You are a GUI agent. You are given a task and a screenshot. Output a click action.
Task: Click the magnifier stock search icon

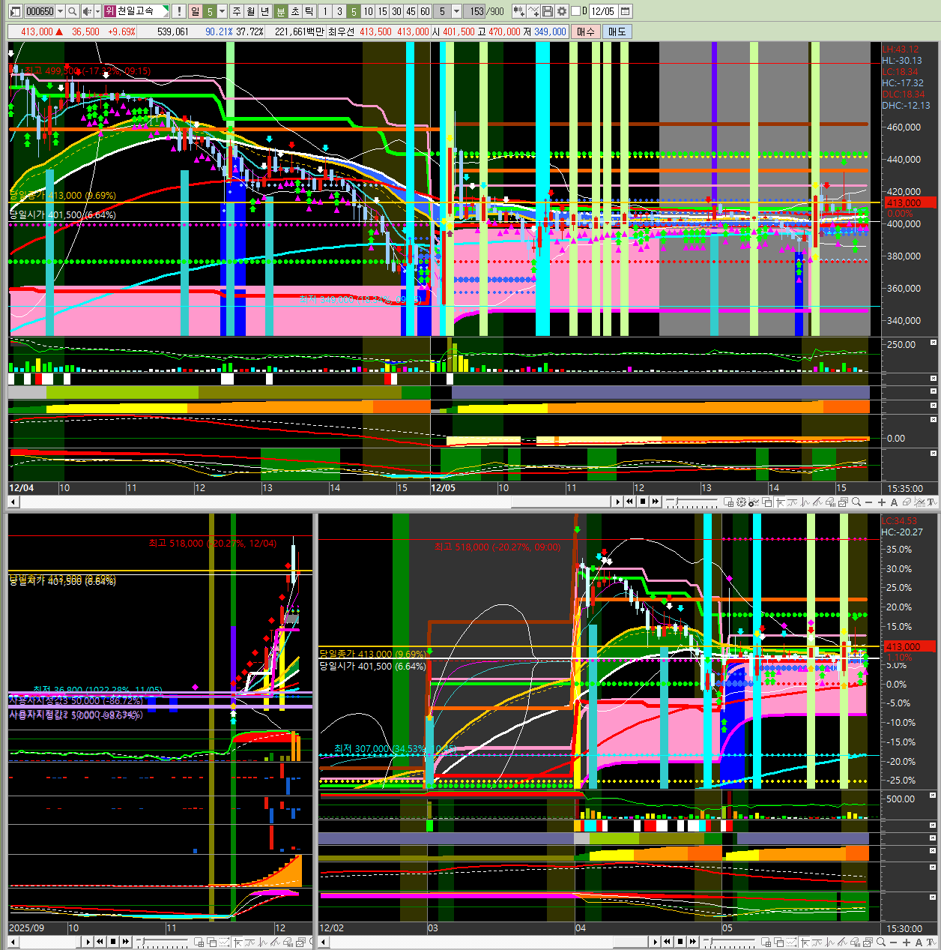tap(72, 11)
